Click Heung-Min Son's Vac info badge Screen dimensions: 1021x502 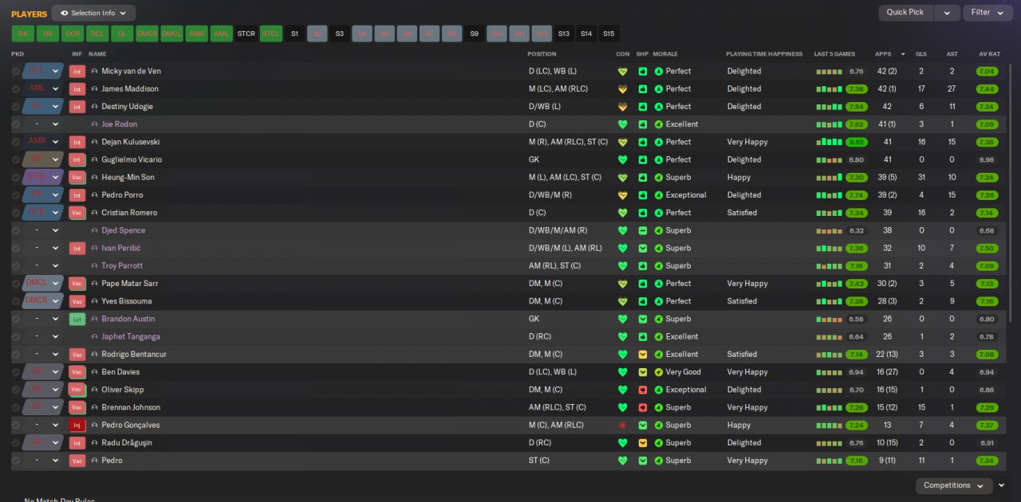(x=77, y=178)
